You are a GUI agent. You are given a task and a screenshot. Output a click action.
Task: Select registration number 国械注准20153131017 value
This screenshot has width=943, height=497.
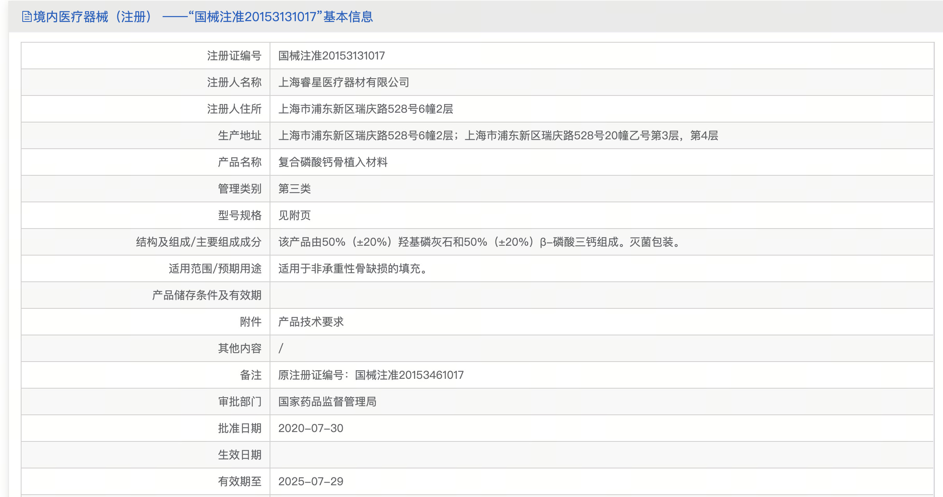(331, 56)
